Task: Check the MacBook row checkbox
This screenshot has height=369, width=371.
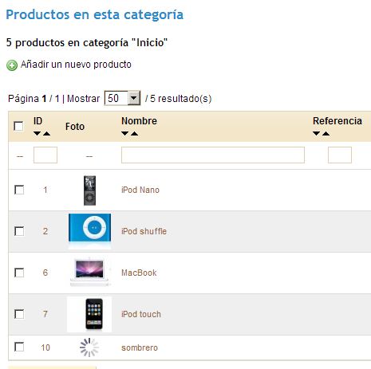Action: click(19, 273)
